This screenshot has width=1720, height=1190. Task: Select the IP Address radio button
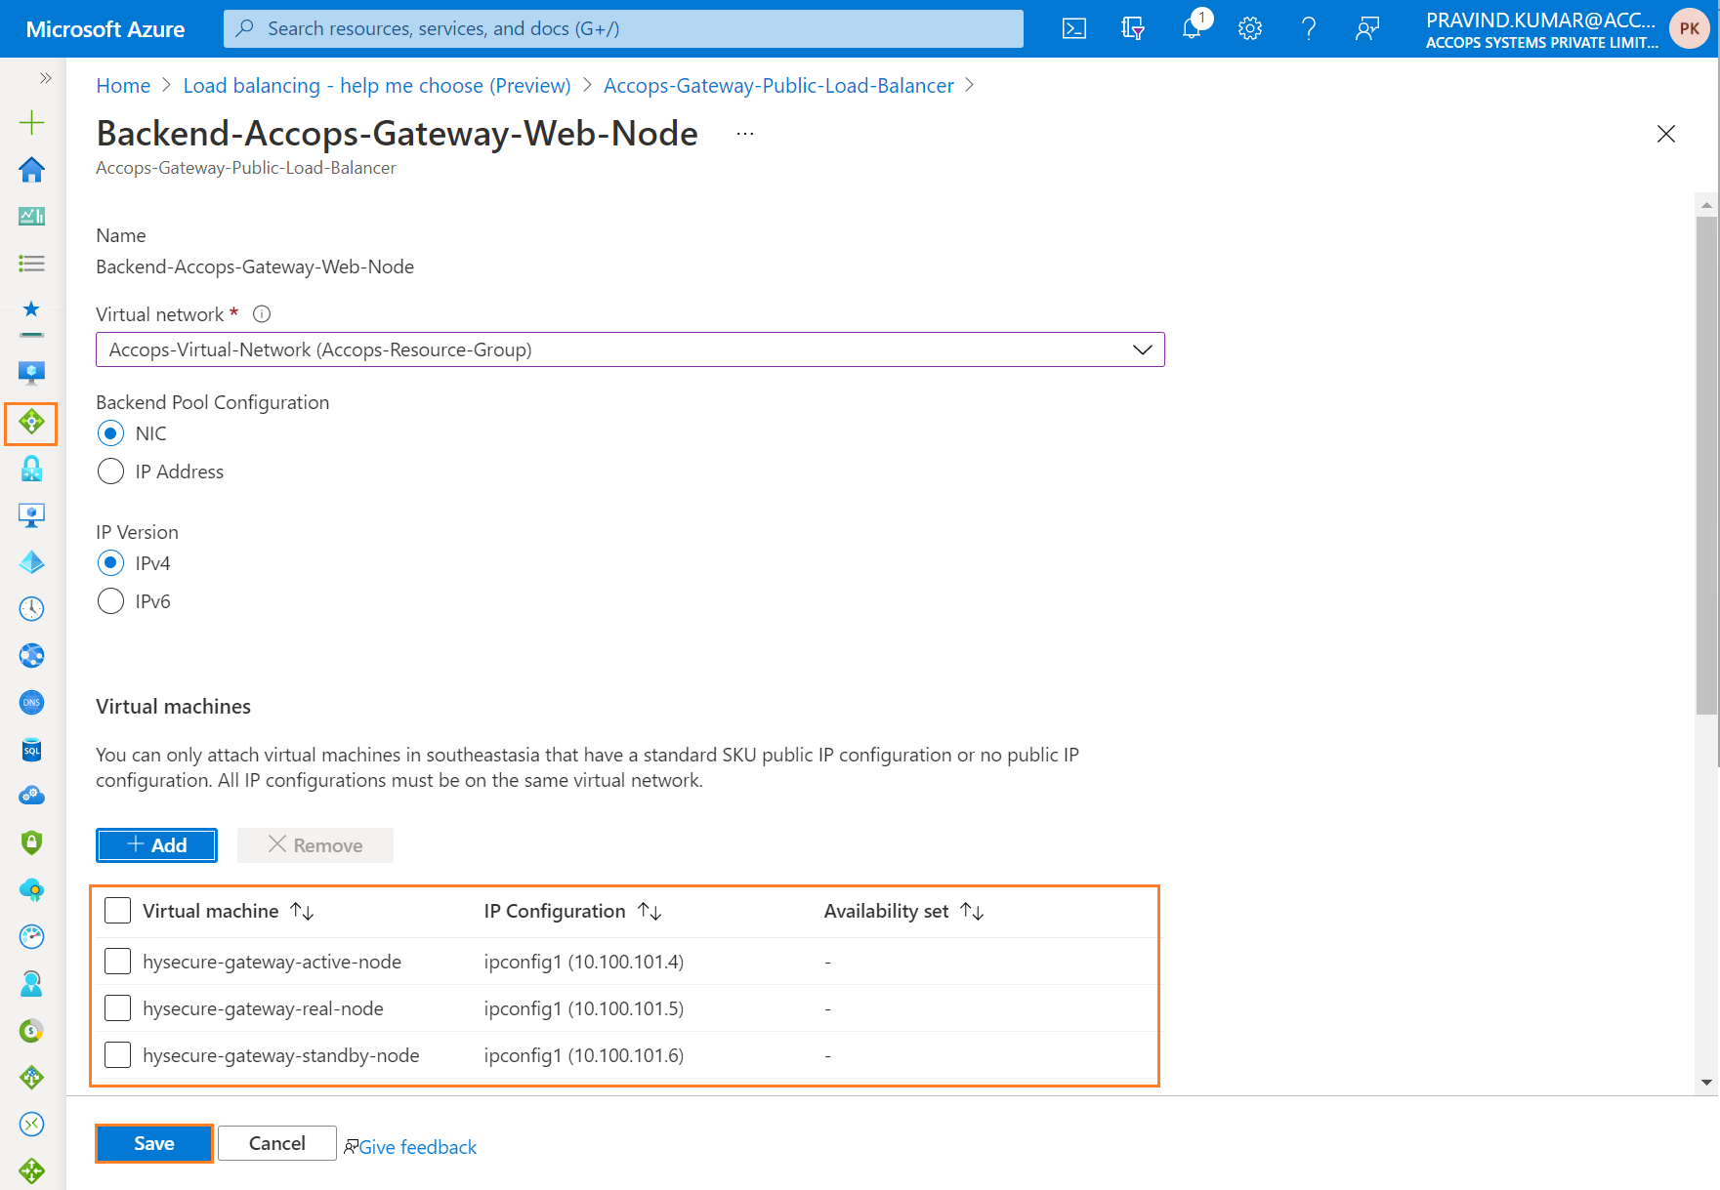[x=111, y=472]
